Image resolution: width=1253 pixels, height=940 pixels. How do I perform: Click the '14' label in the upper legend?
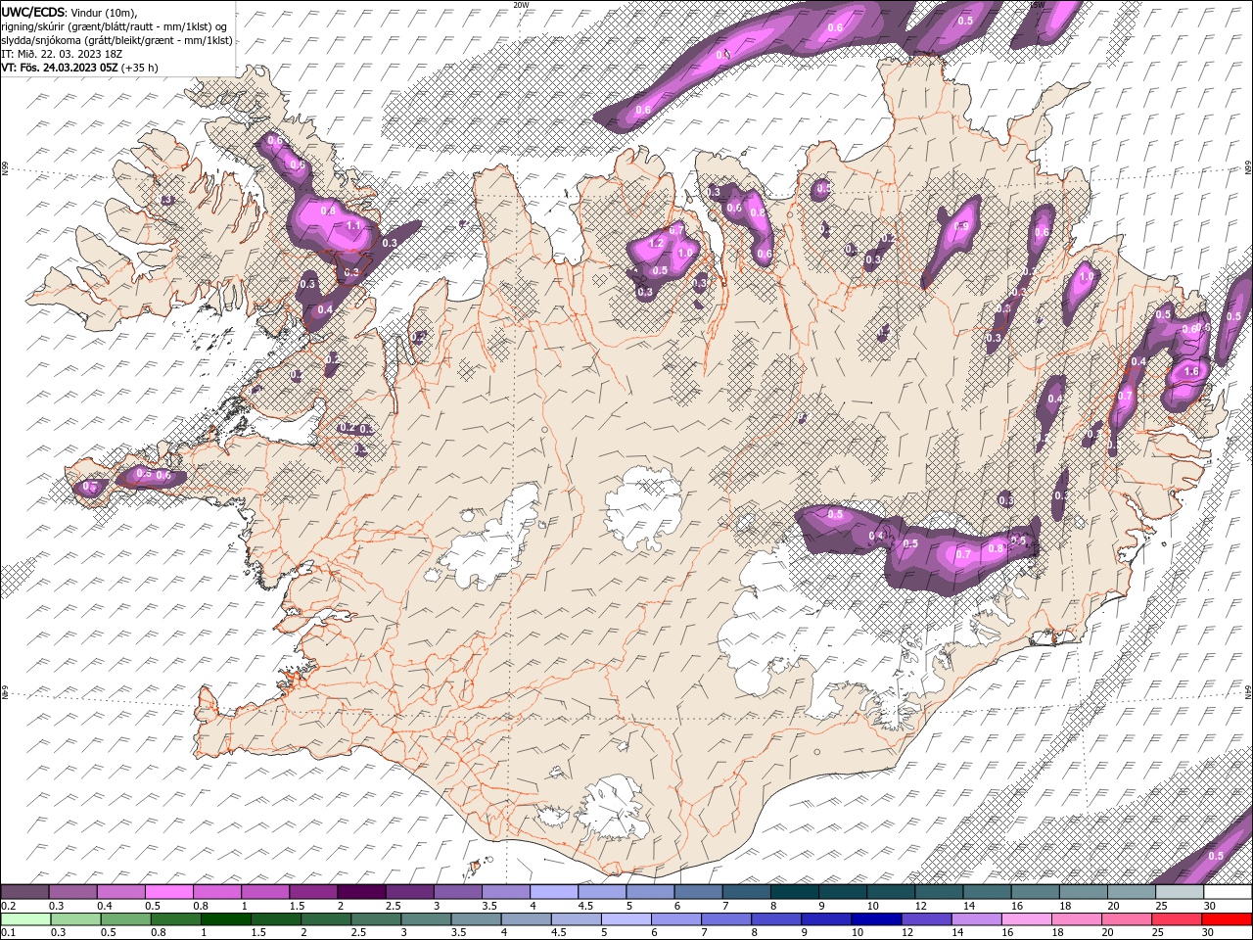coord(968,906)
